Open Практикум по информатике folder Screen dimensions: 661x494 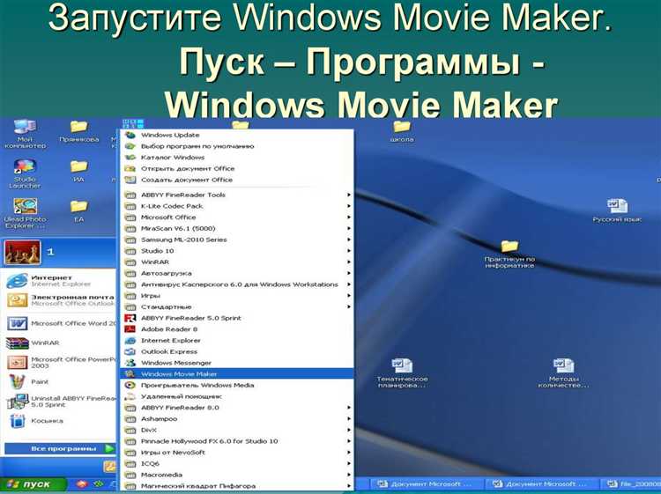pos(509,254)
